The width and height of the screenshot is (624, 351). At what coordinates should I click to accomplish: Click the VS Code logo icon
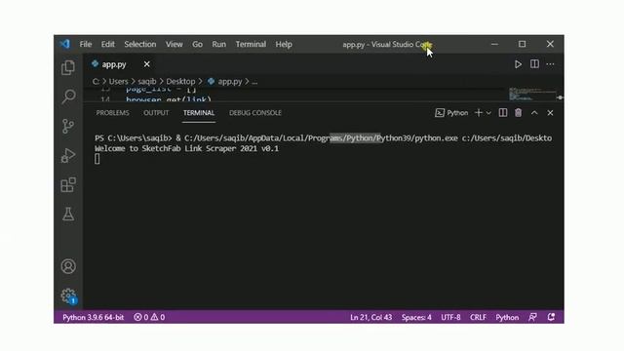click(x=65, y=44)
